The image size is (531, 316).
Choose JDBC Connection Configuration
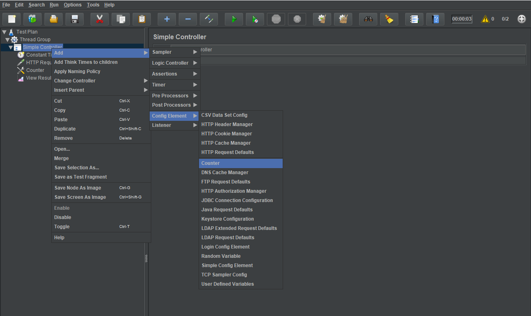(x=241, y=200)
